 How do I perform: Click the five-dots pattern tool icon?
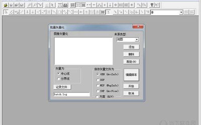click(x=132, y=12)
